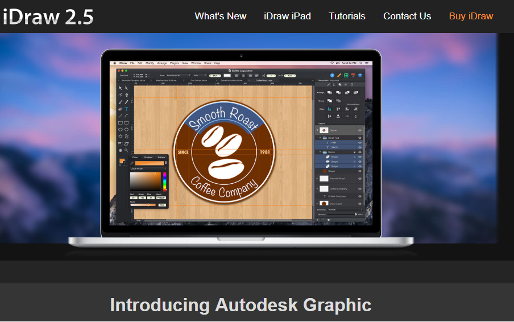The image size is (514, 322).
Task: Select the Ellipse tool
Action: 121,130
